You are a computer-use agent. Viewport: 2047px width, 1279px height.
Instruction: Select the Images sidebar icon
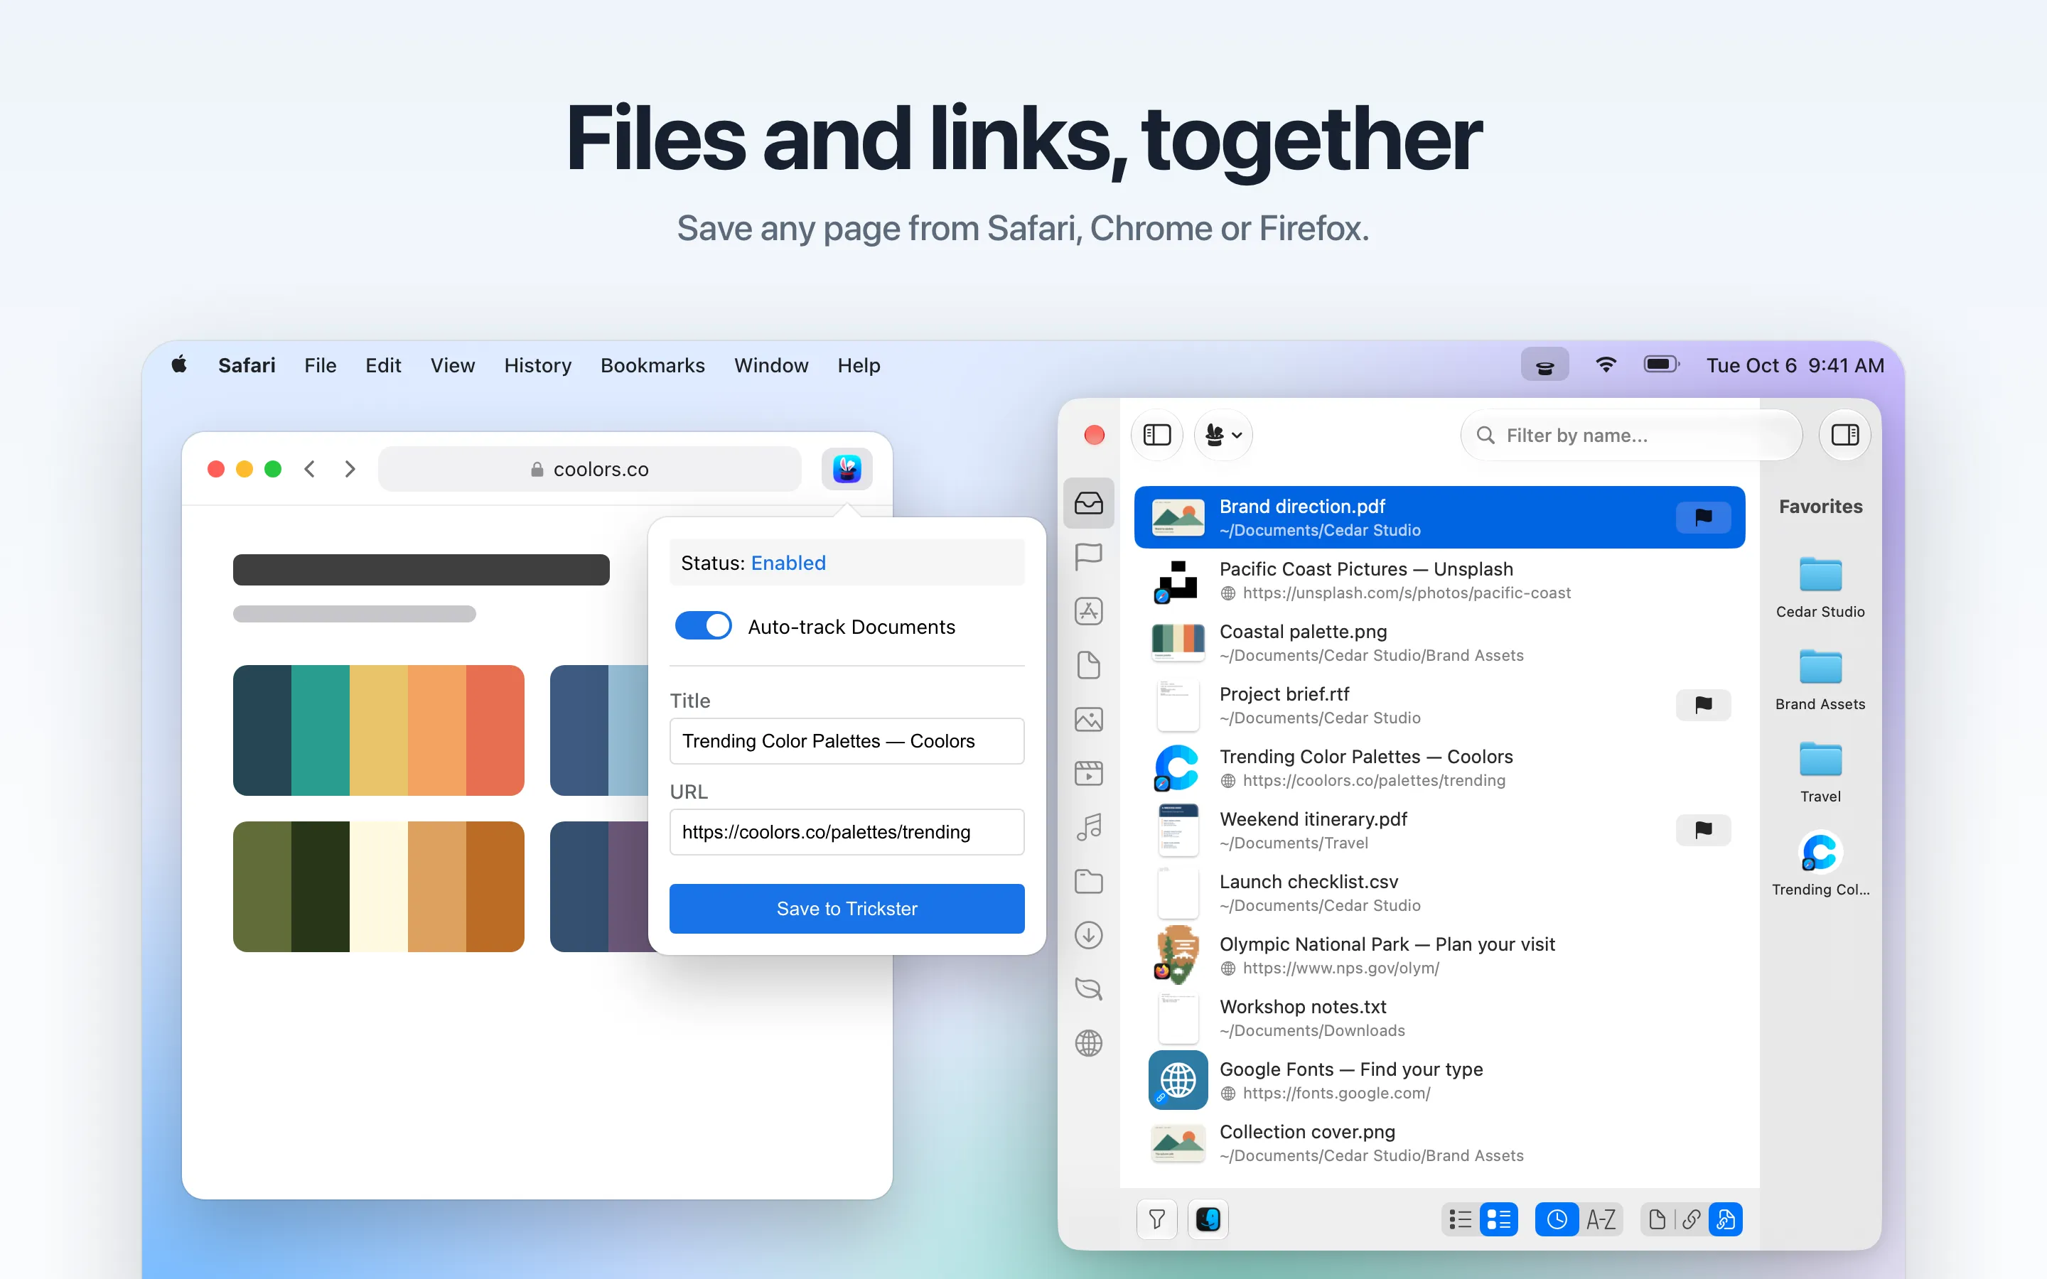point(1089,719)
